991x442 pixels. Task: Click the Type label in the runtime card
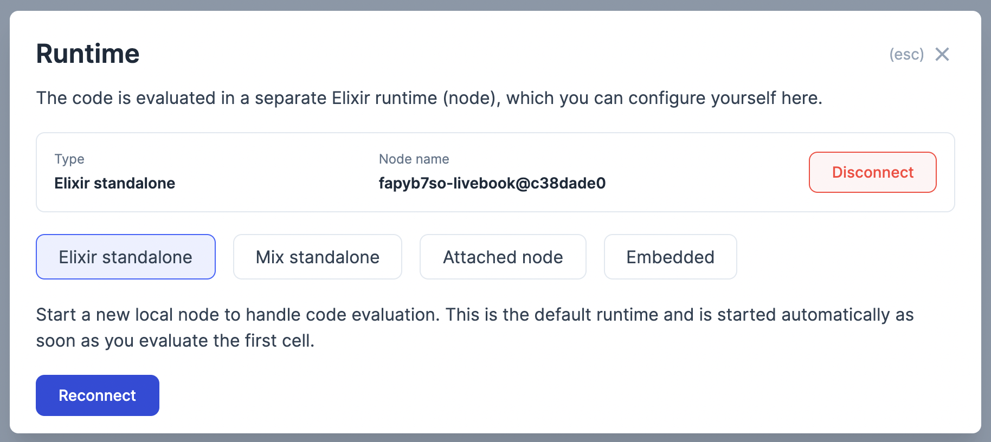coord(69,159)
